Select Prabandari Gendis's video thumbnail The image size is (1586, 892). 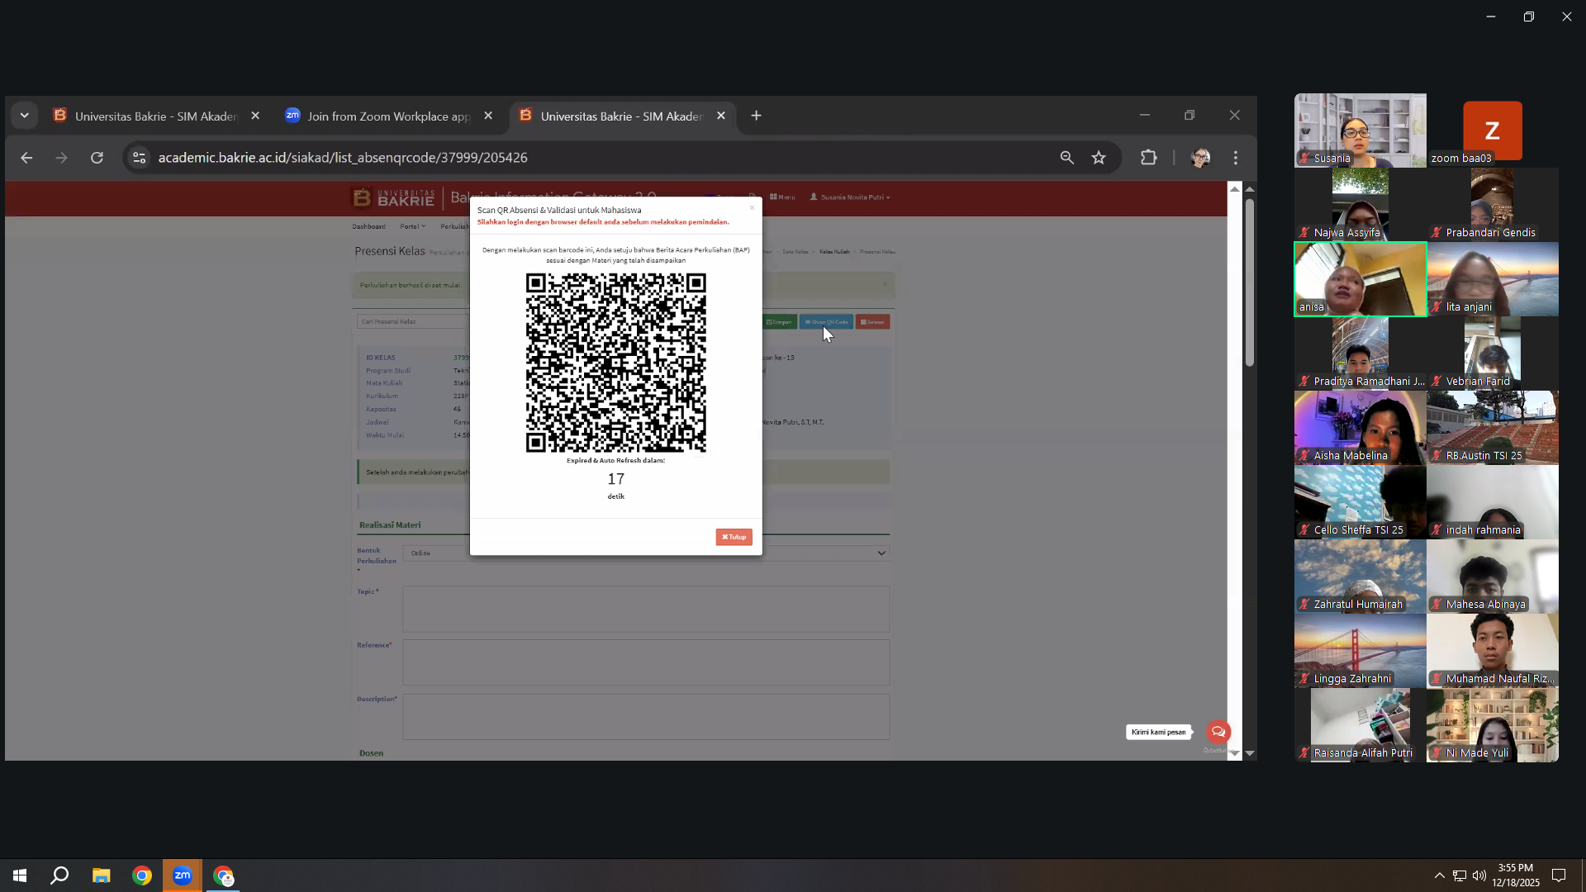click(x=1492, y=205)
